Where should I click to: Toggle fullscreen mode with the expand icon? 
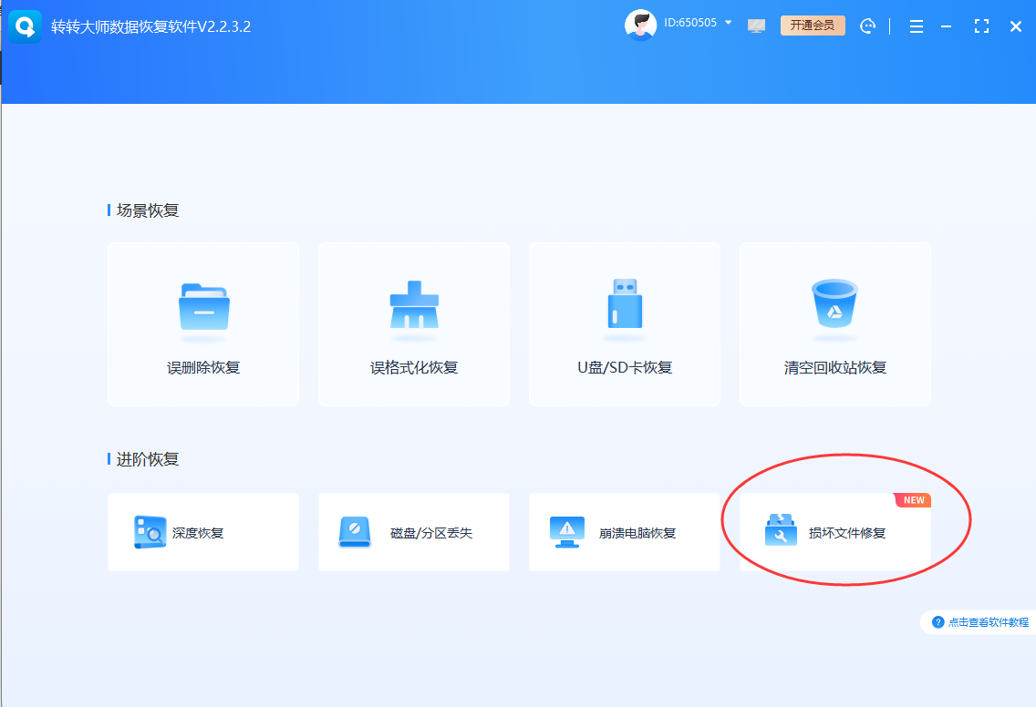982,26
